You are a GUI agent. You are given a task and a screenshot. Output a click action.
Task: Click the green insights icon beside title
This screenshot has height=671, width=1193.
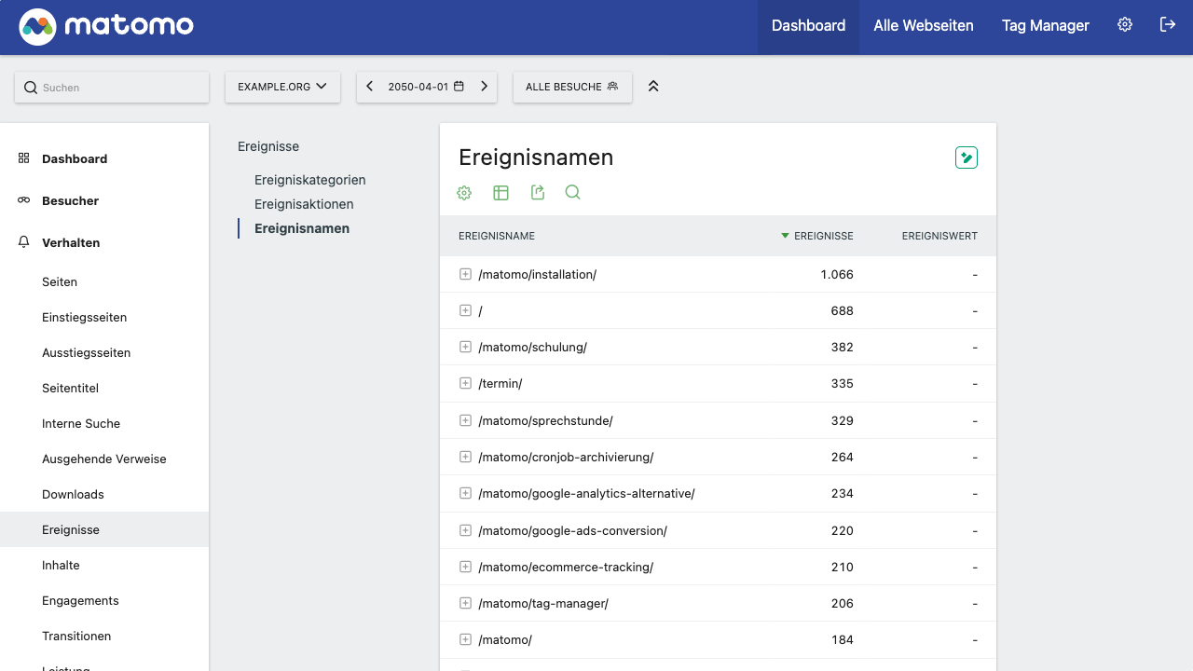click(x=967, y=157)
